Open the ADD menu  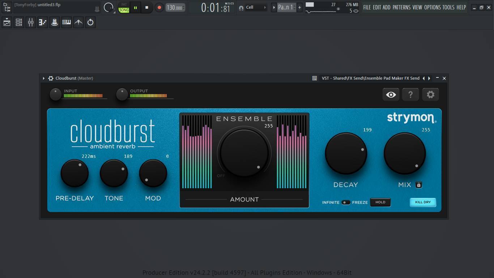pyautogui.click(x=387, y=7)
